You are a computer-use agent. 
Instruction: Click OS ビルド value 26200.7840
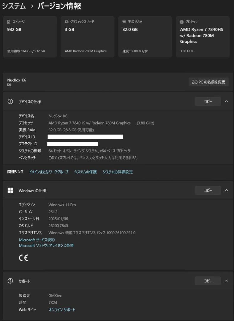click(58, 226)
